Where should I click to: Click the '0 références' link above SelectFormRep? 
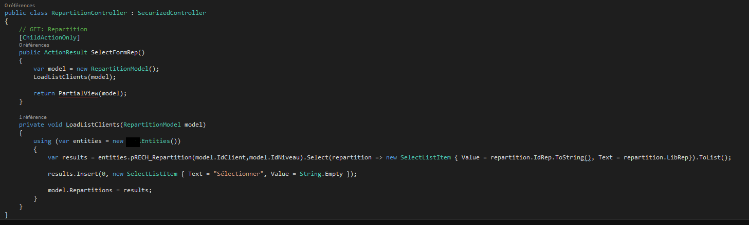(34, 45)
